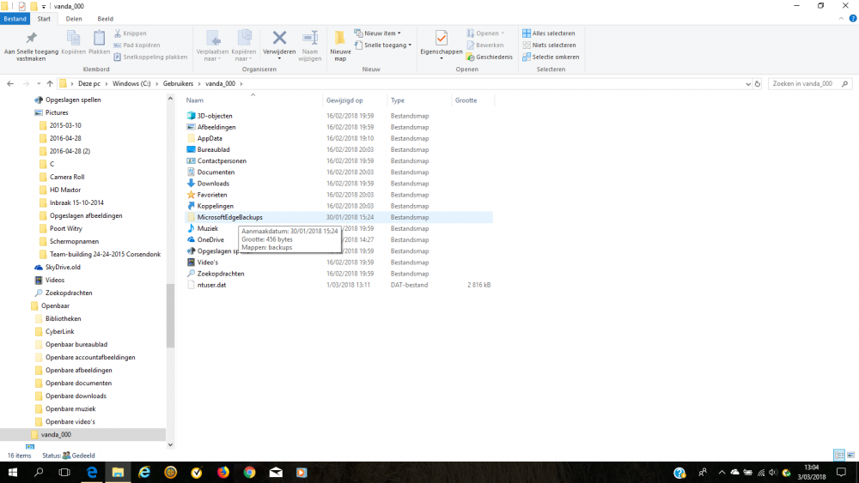The height and width of the screenshot is (483, 859).
Task: Open the Beeld ribbon tab
Action: [x=105, y=18]
